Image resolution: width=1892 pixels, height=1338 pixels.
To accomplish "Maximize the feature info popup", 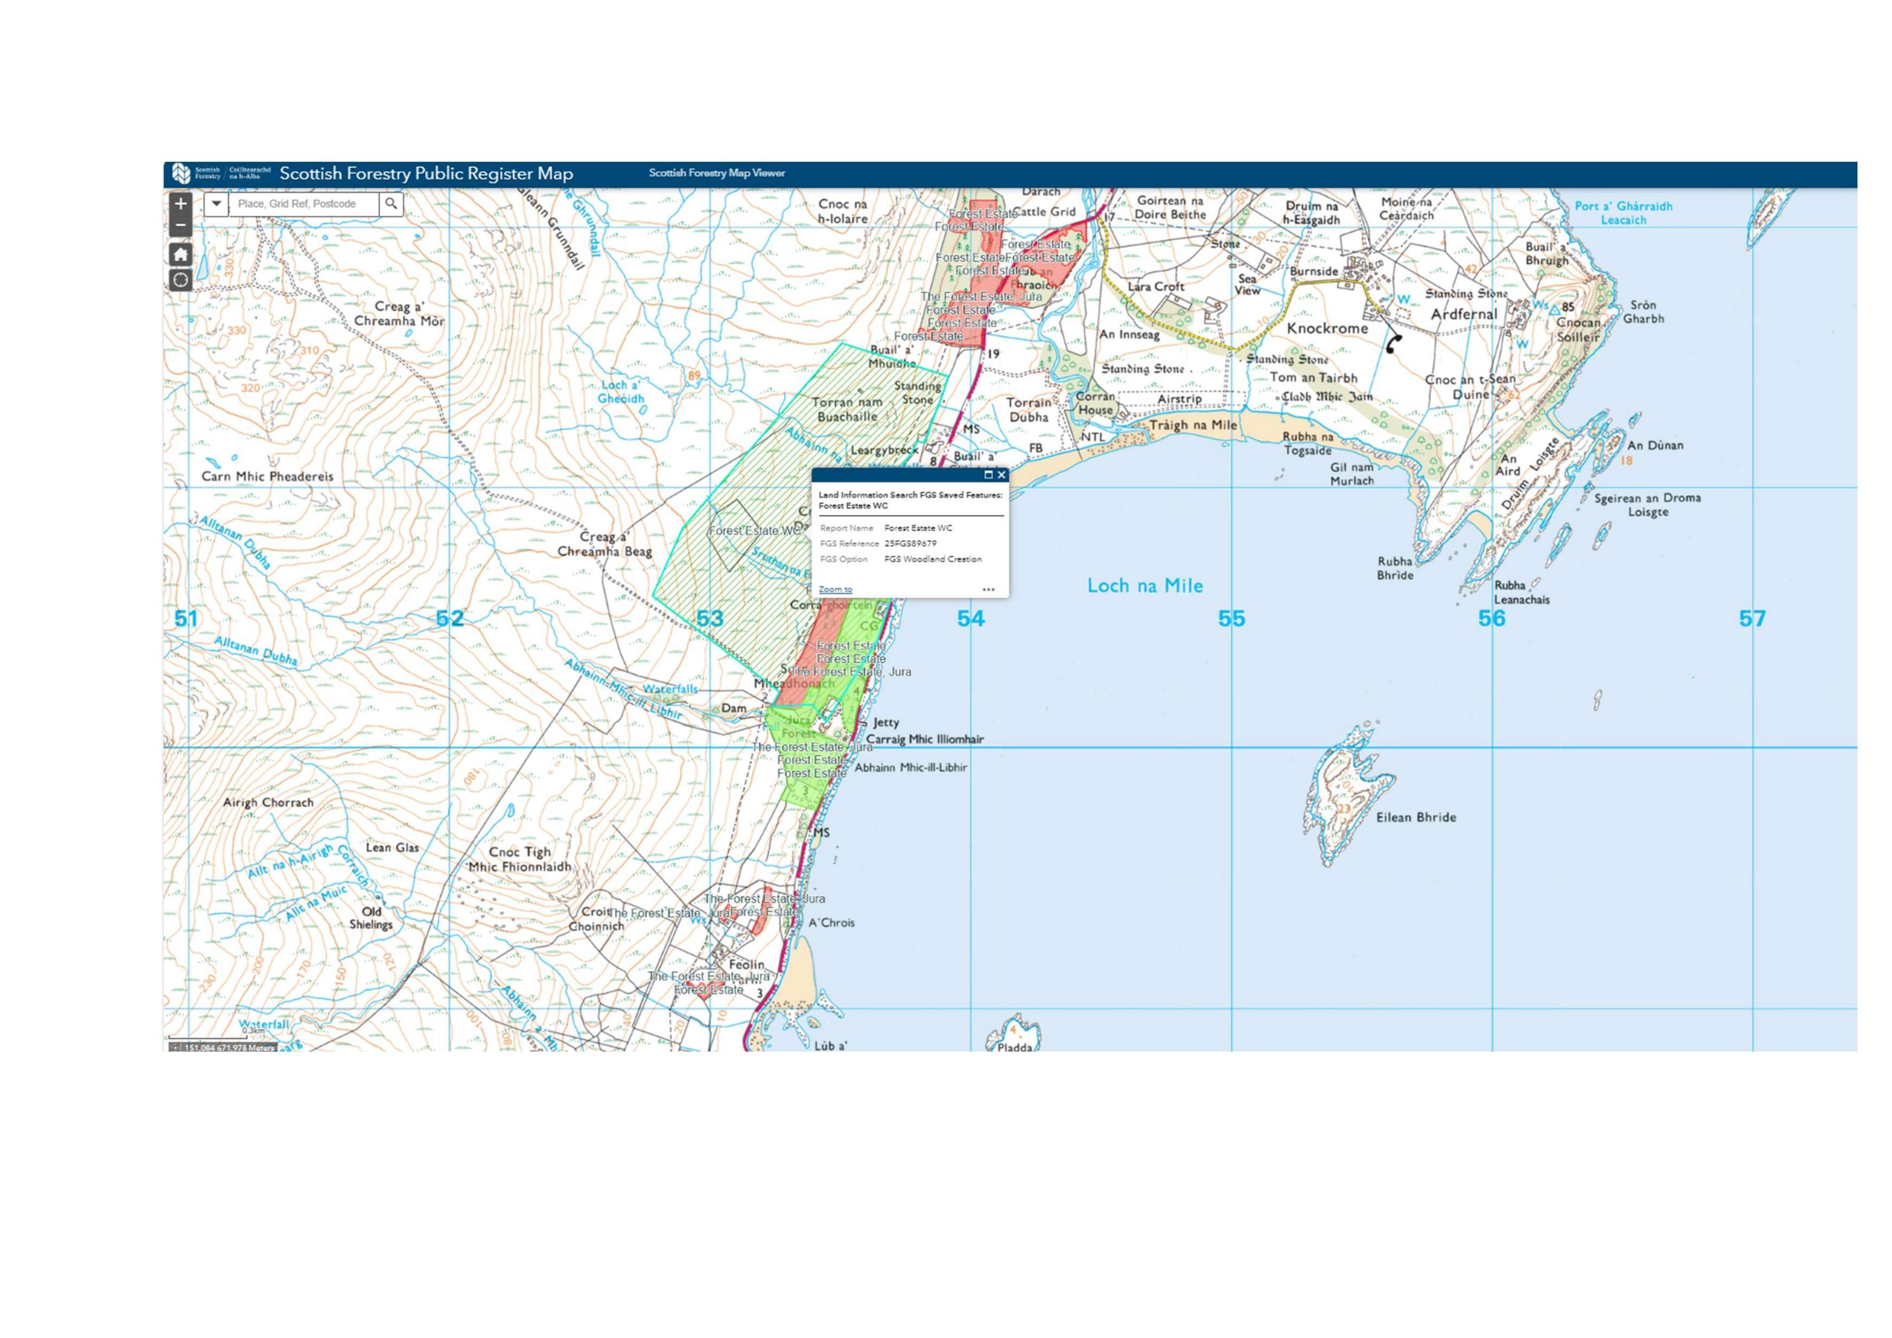I will [988, 475].
